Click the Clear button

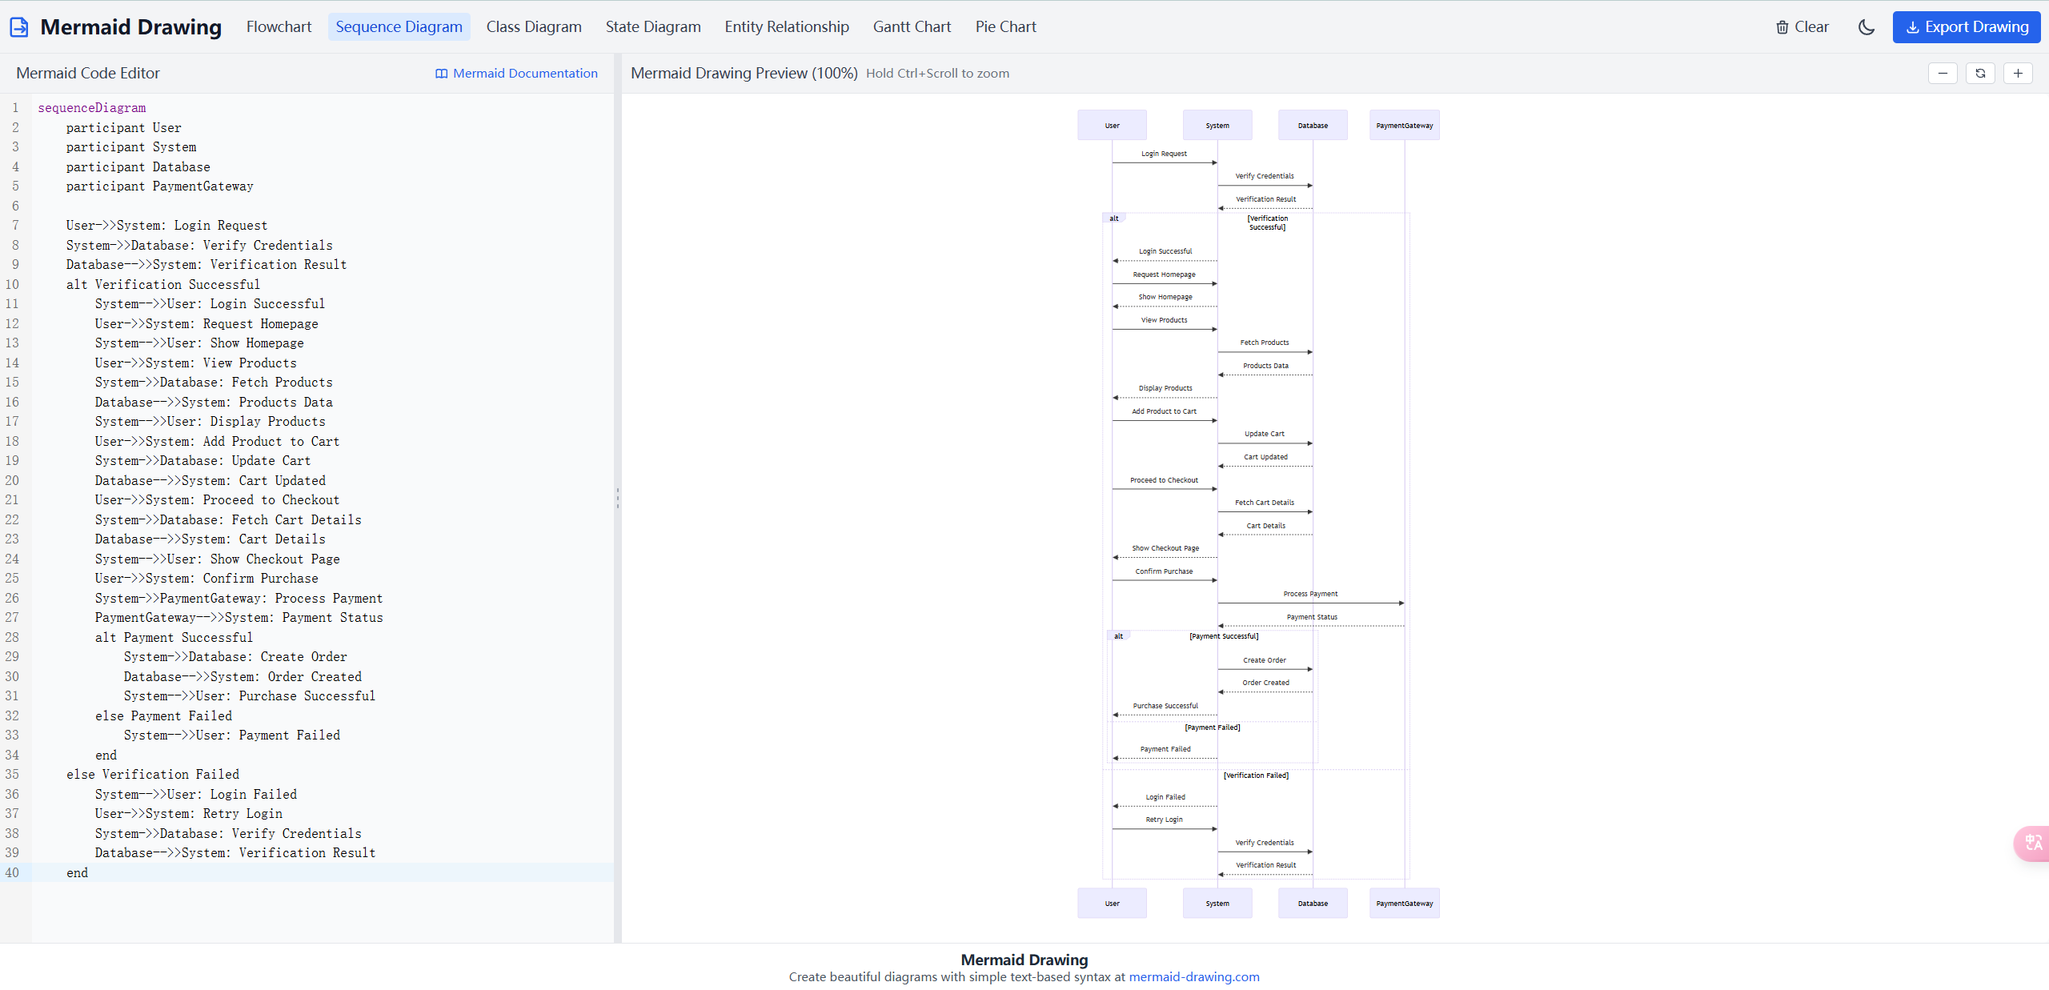pos(1802,27)
